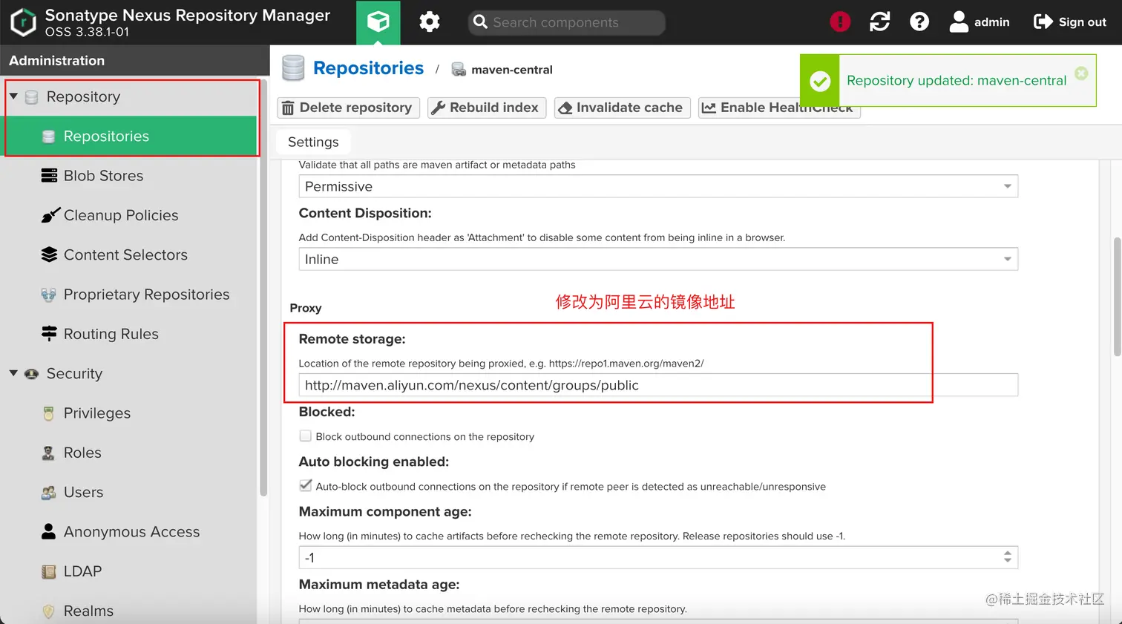
Task: Open LDAP settings in sidebar
Action: click(x=82, y=571)
